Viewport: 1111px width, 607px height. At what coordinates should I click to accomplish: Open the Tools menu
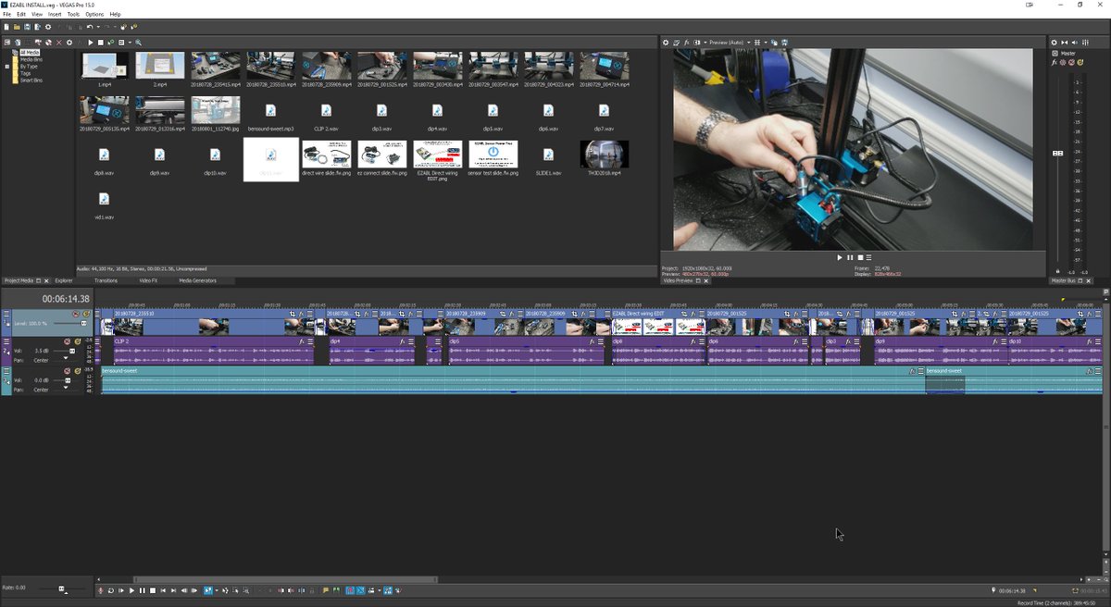73,14
